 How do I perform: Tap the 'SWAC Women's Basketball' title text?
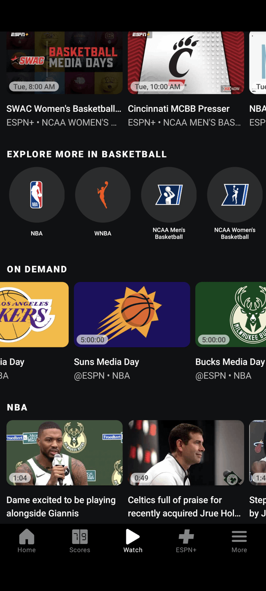pyautogui.click(x=64, y=109)
